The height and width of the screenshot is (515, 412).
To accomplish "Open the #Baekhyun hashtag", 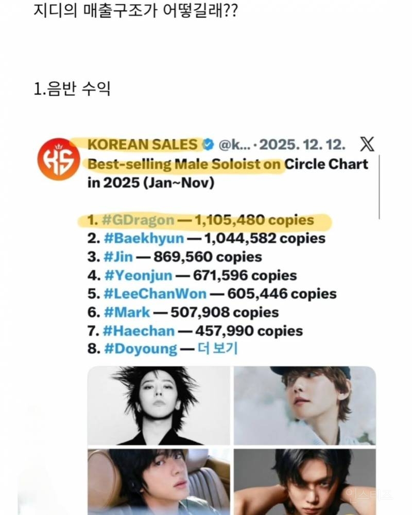I will [144, 239].
